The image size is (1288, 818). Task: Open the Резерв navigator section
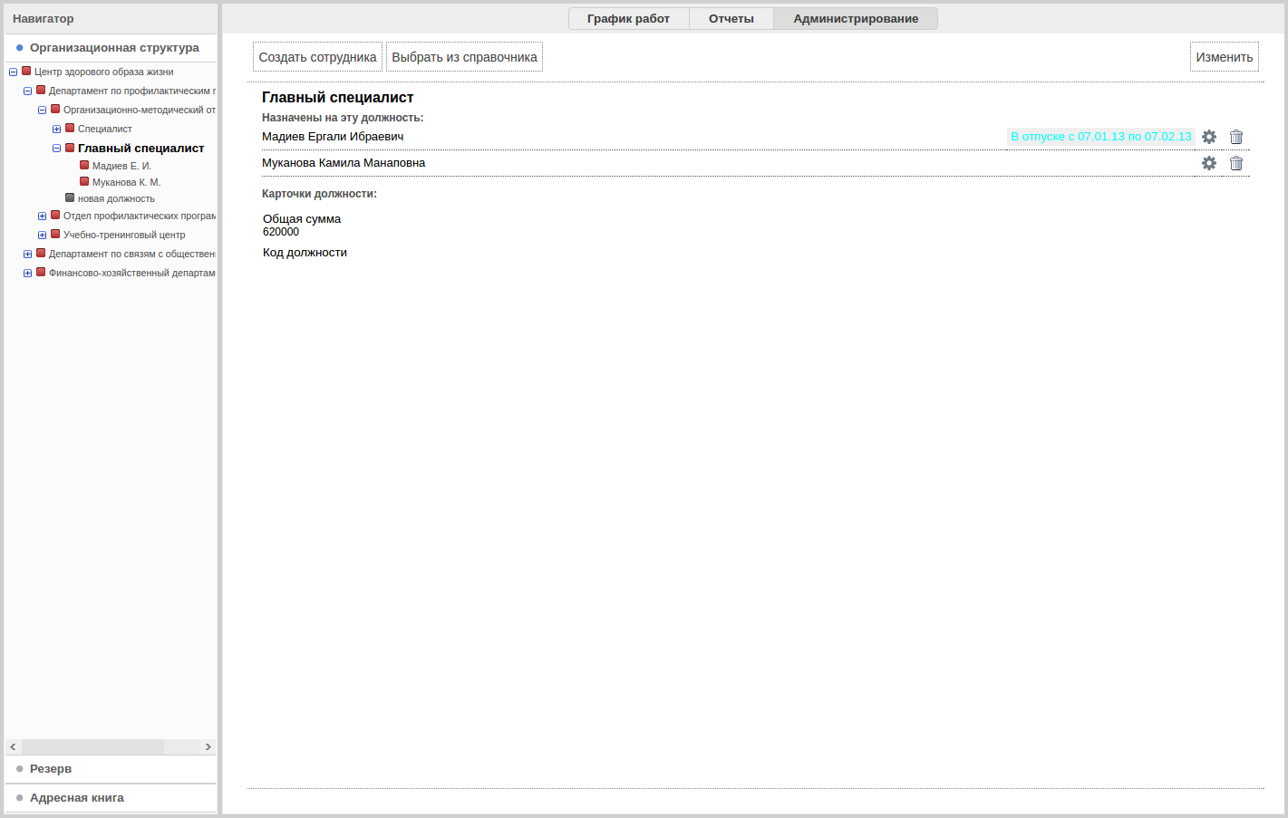111,769
